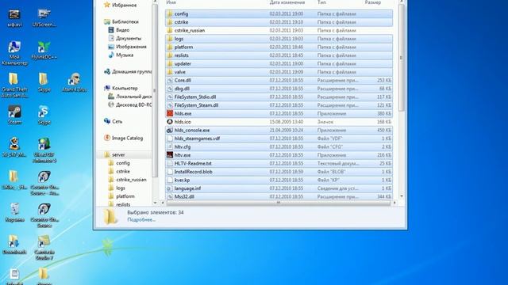Select the Mss32.dll file
The width and height of the screenshot is (508, 285).
(279, 196)
